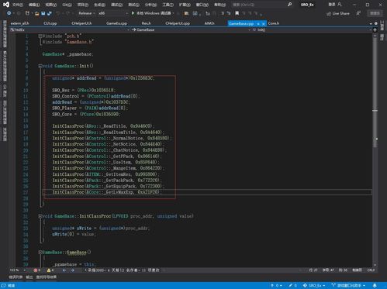Open Live Share from the toolbar
387x289 pixels.
point(338,13)
